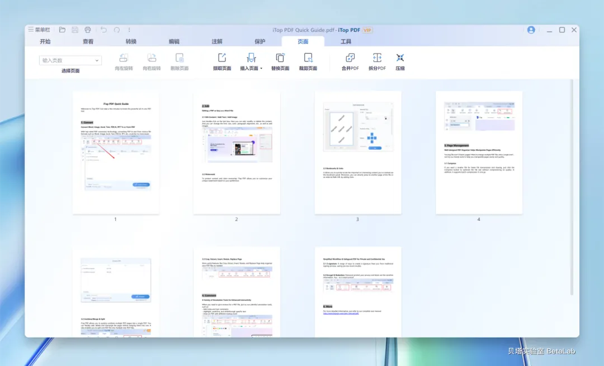The height and width of the screenshot is (366, 604).
Task: Switch to the 编辑 tab
Action: click(x=174, y=41)
